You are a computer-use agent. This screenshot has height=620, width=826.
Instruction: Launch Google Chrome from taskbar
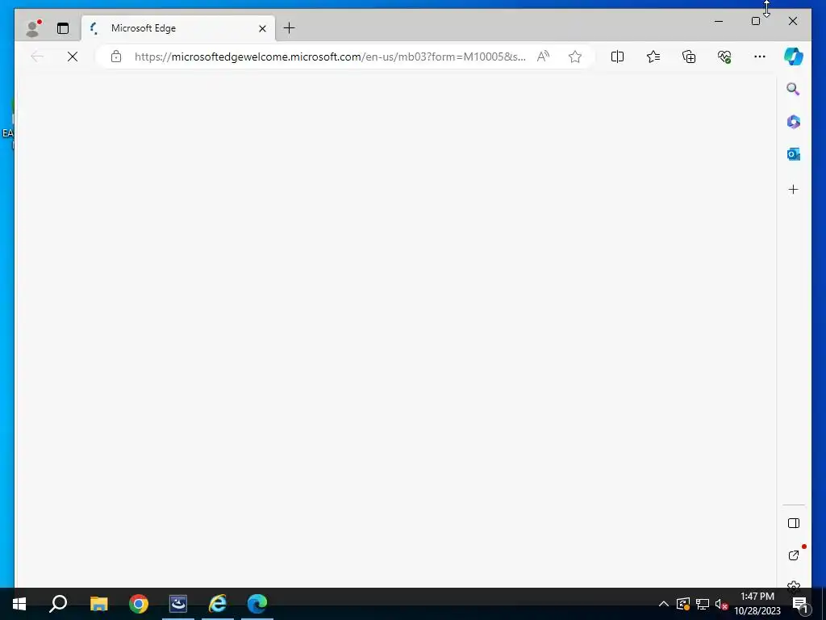[139, 604]
